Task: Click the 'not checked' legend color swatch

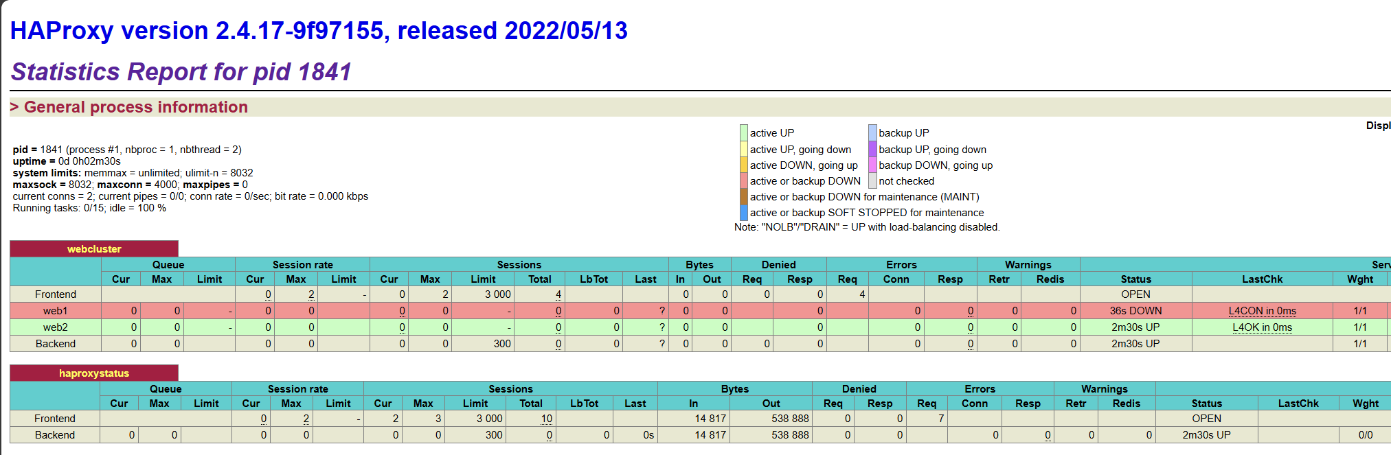Action: pyautogui.click(x=872, y=180)
